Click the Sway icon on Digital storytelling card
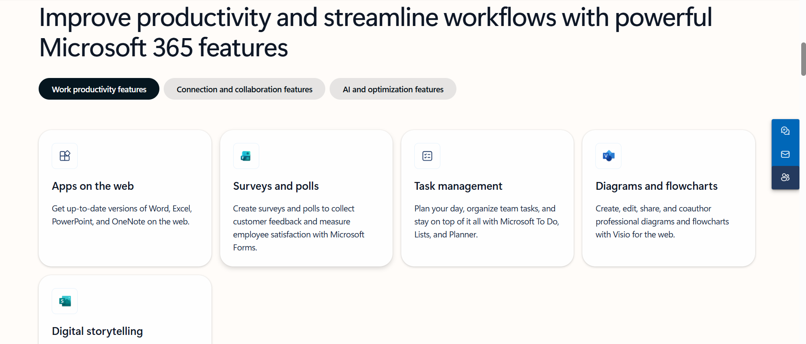Viewport: 806px width, 344px height. click(65, 301)
